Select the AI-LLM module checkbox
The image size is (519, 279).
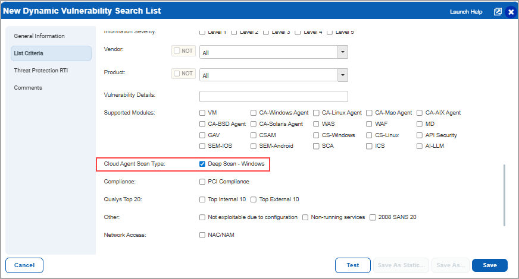(x=420, y=146)
